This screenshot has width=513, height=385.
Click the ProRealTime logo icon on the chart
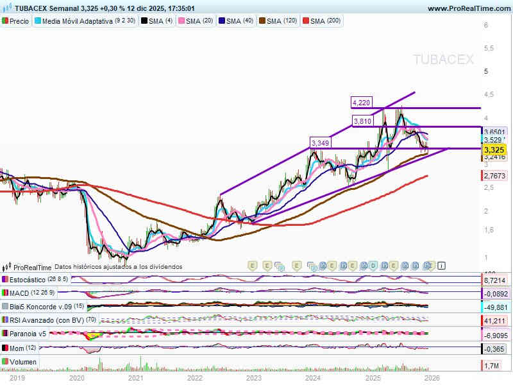tap(7, 266)
